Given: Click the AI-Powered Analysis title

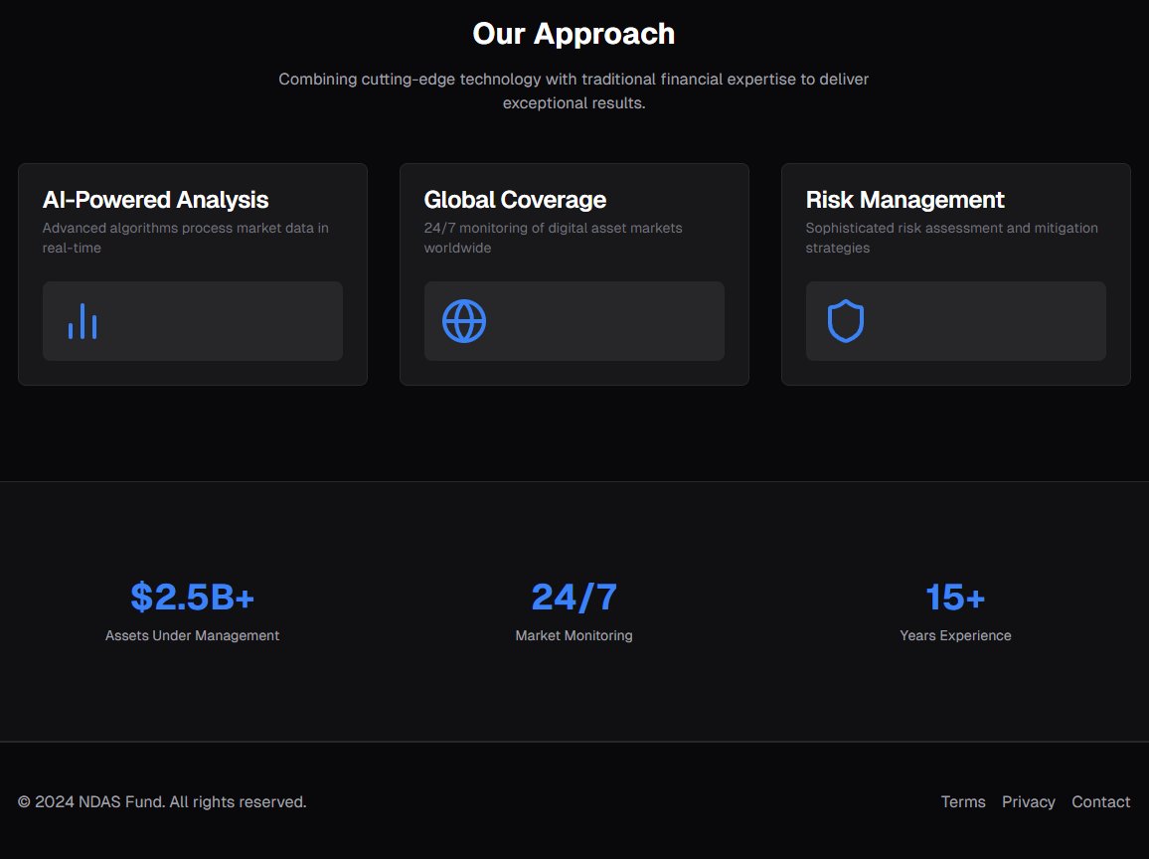Looking at the screenshot, I should 155,199.
